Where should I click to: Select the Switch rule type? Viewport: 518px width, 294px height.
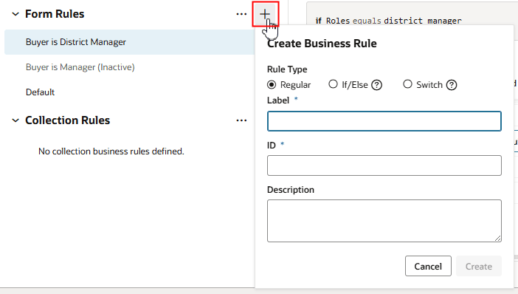pyautogui.click(x=407, y=84)
